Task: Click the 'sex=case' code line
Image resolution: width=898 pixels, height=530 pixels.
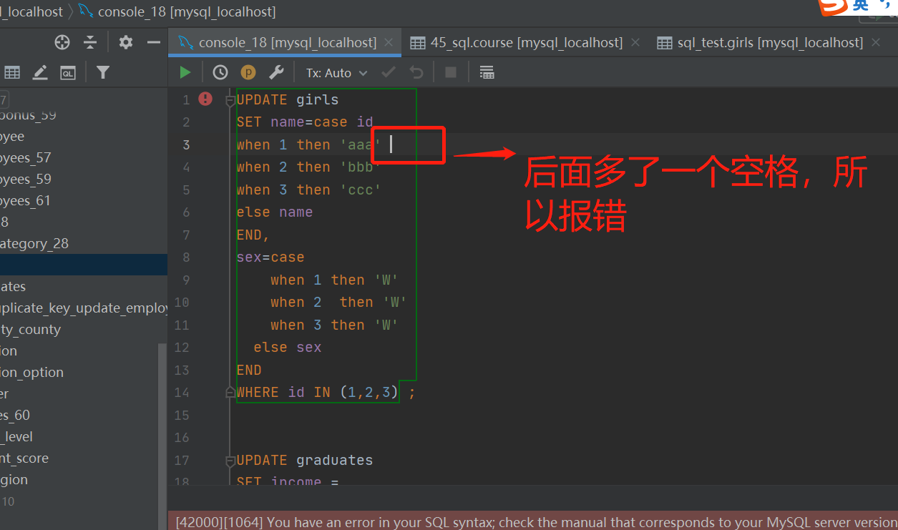Action: 270,257
